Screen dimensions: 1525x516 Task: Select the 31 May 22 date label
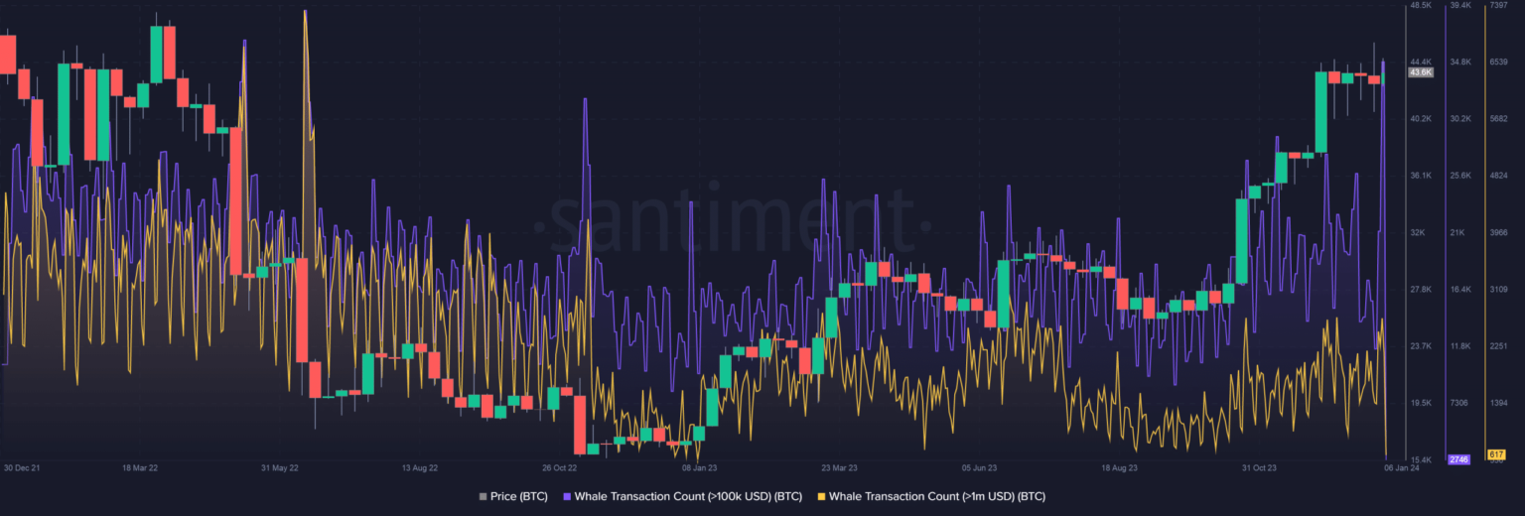tap(279, 466)
